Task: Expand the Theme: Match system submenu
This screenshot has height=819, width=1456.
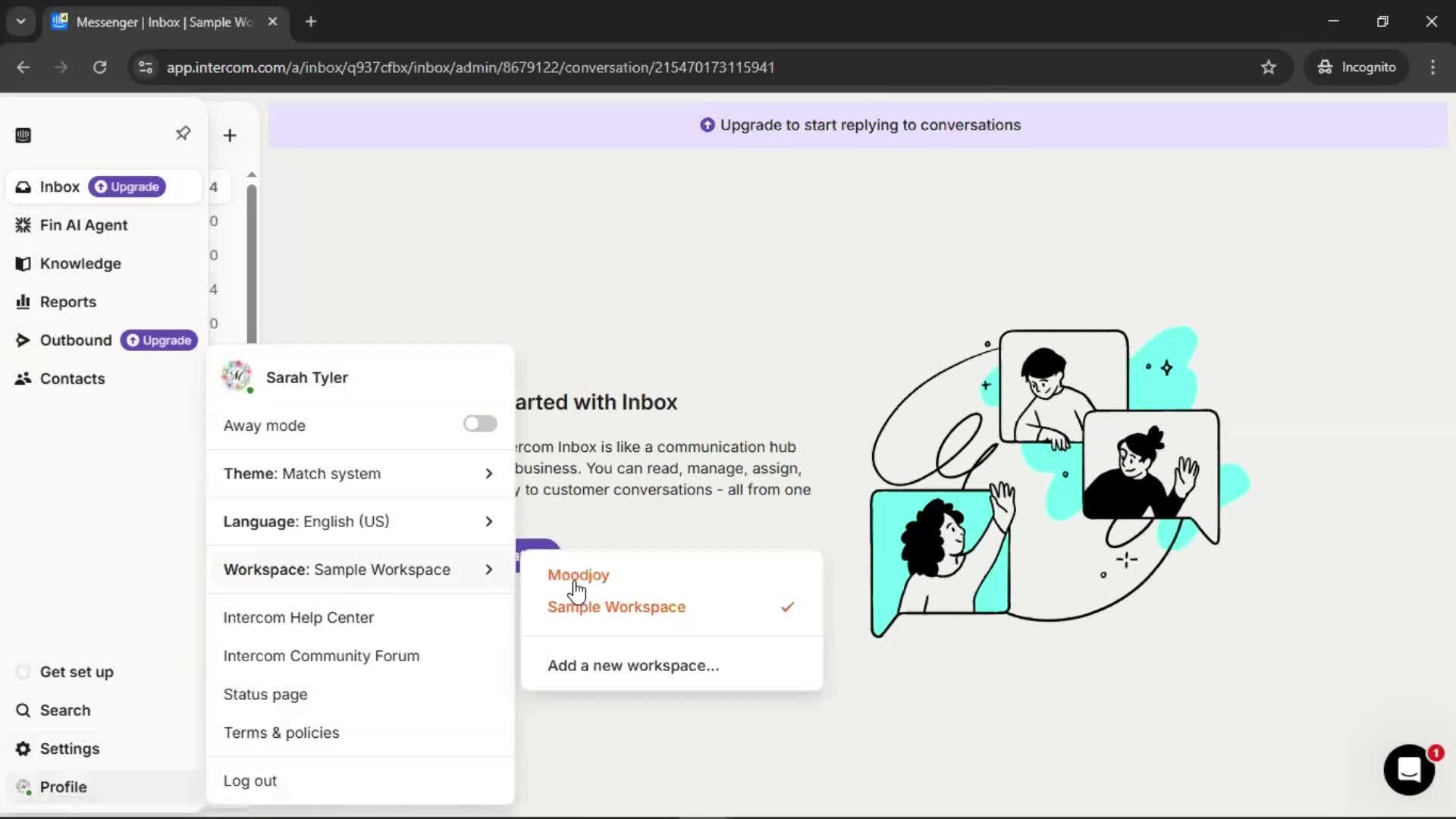Action: (x=360, y=474)
